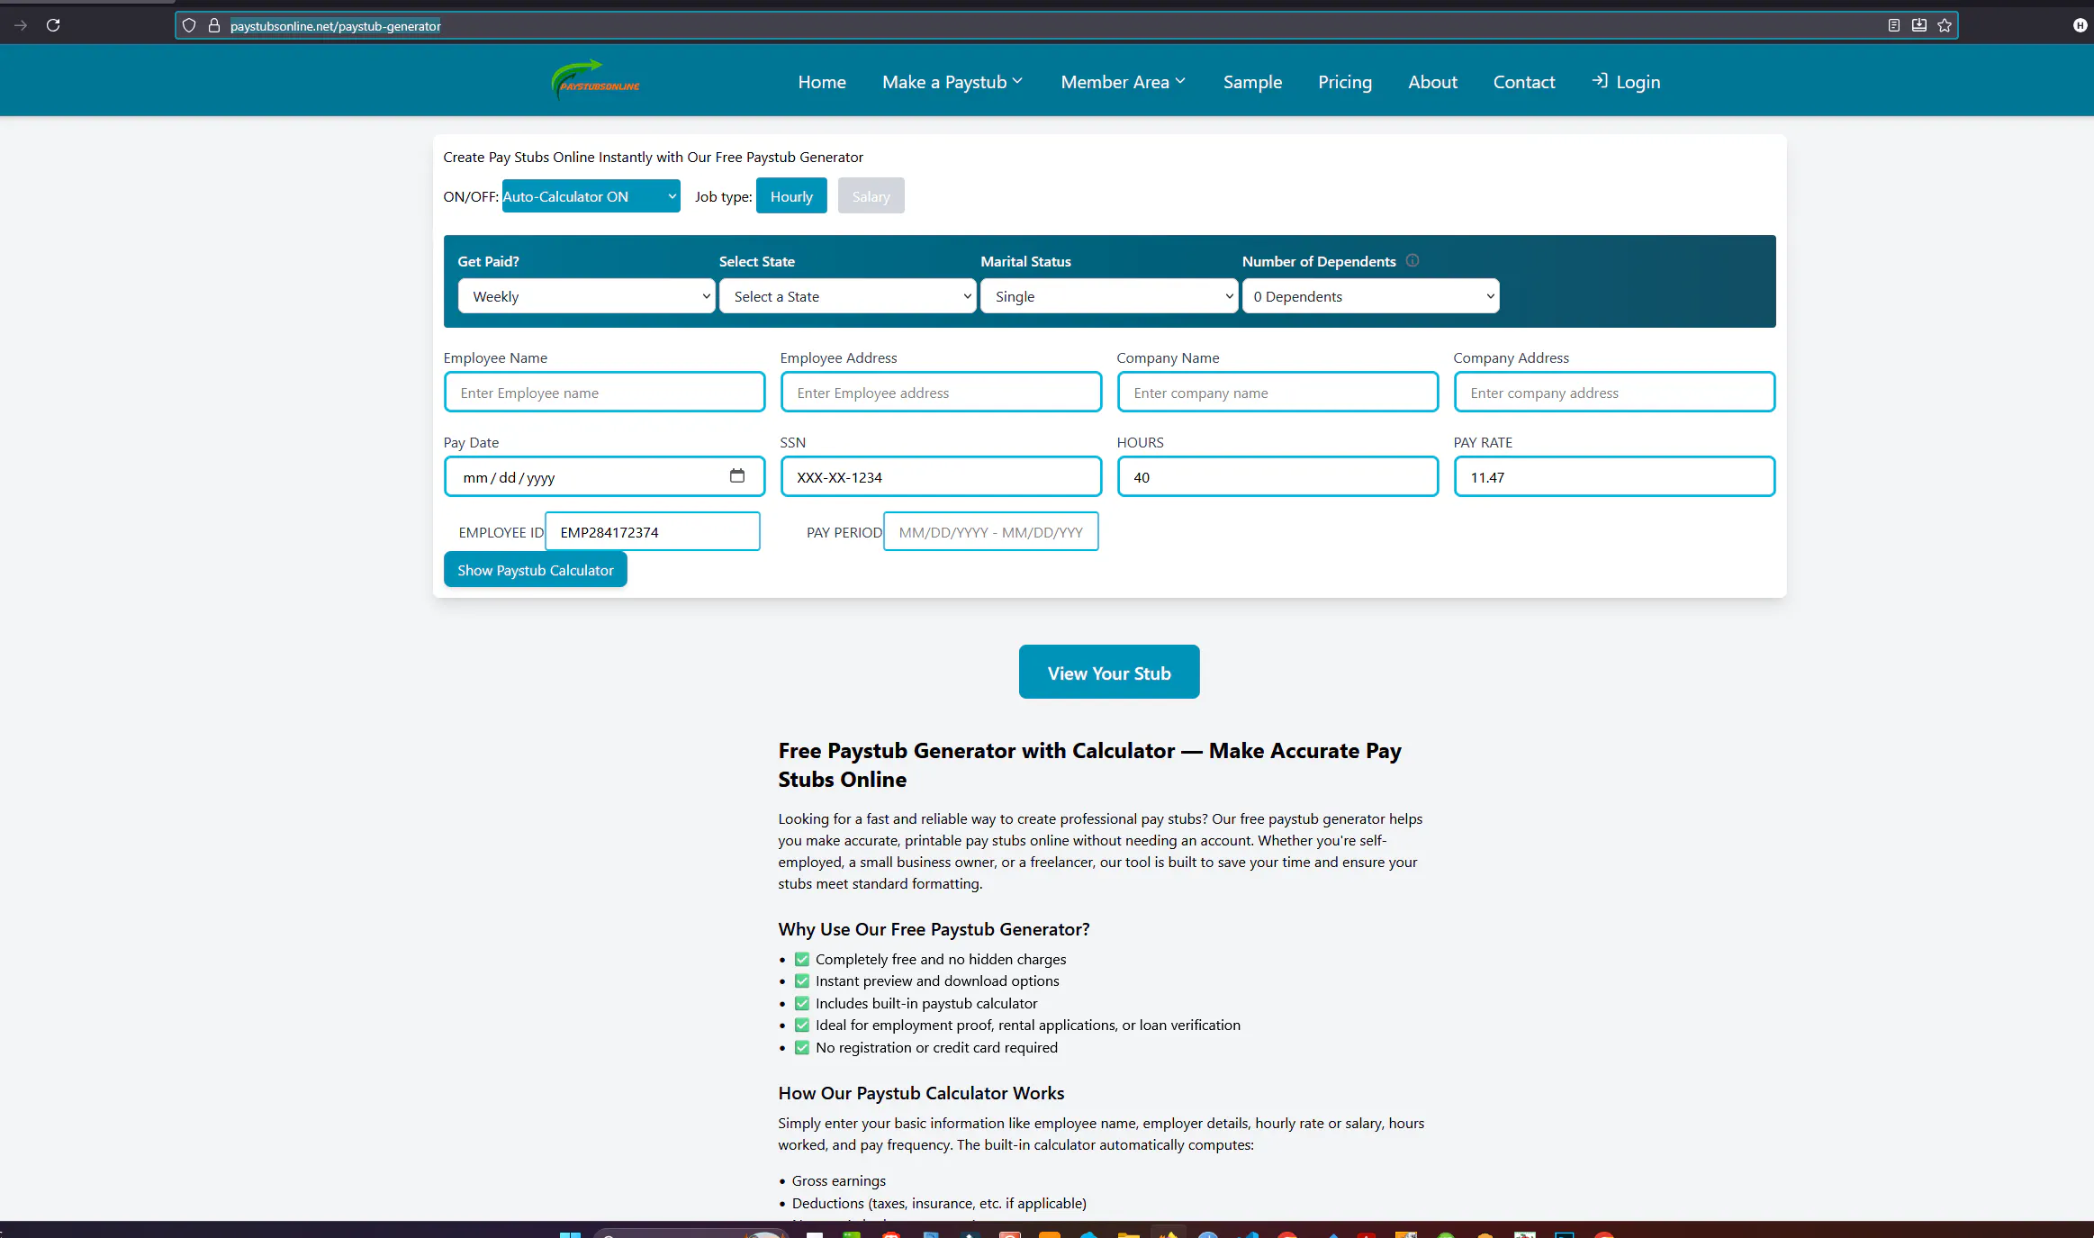Focus the Company Name input
Screen dimensions: 2094x1238
[1277, 393]
